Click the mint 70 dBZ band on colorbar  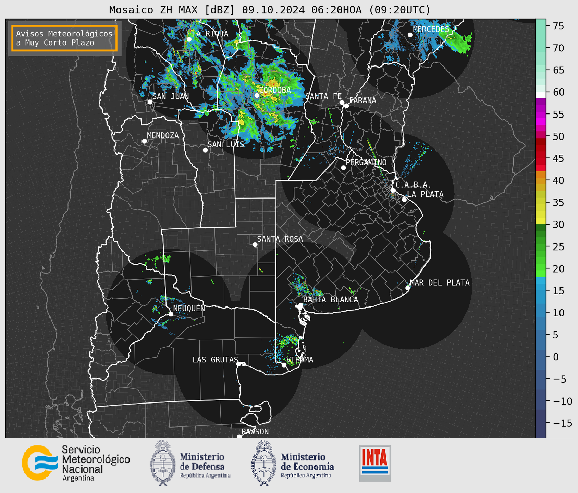click(541, 48)
